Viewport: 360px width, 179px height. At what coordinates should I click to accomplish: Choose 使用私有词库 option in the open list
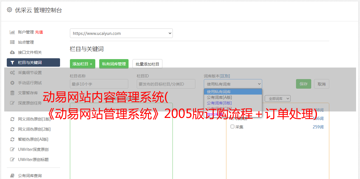tap(233, 91)
